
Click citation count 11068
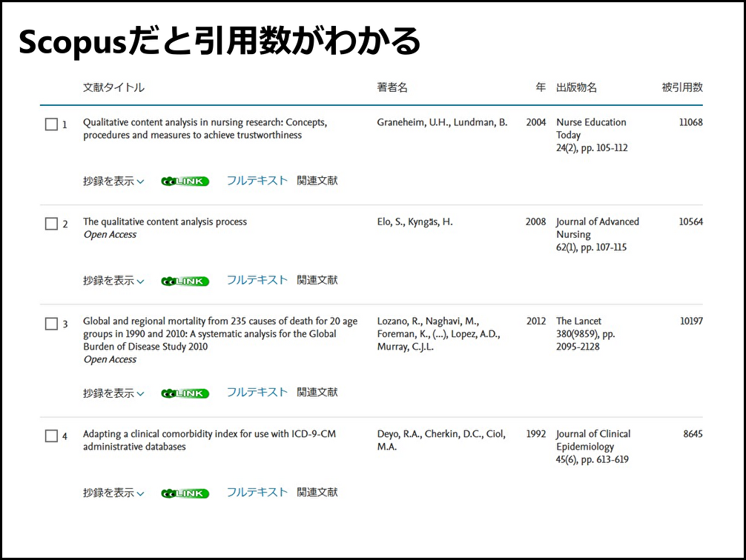[691, 122]
